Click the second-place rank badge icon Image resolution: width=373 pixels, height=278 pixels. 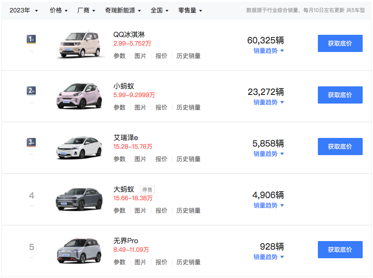coord(31,91)
